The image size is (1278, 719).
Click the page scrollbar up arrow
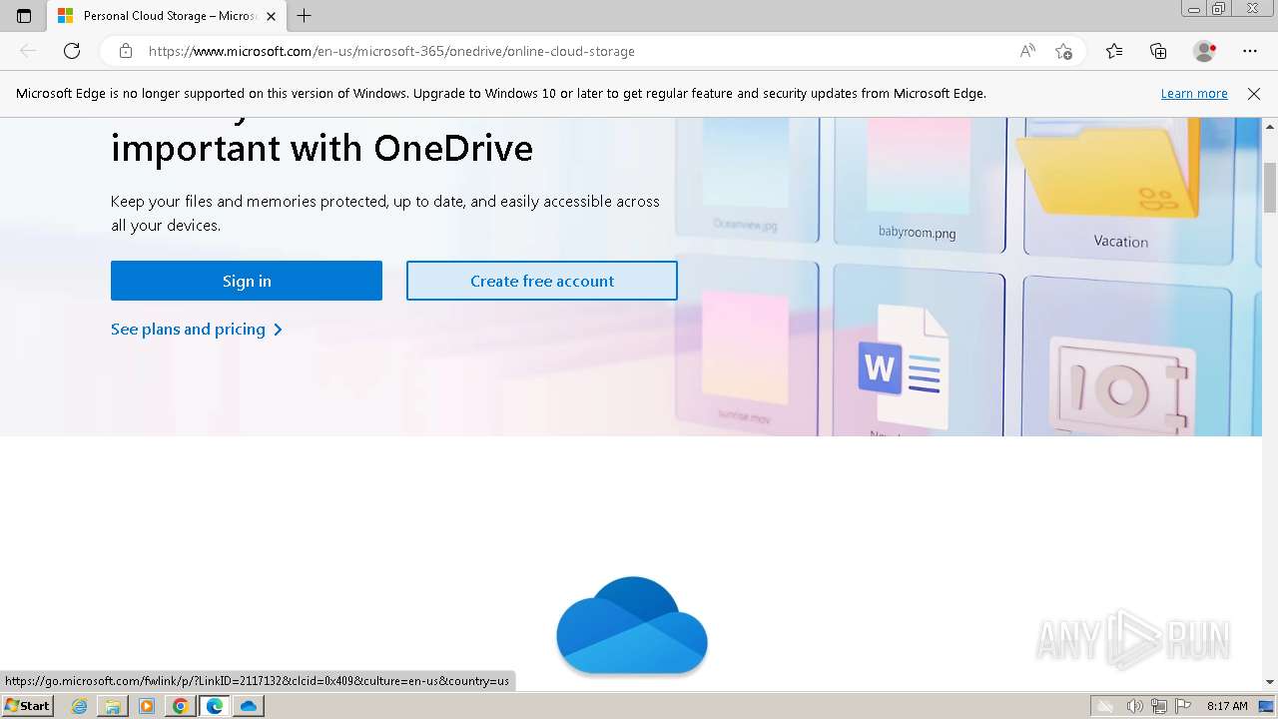coord(1270,126)
